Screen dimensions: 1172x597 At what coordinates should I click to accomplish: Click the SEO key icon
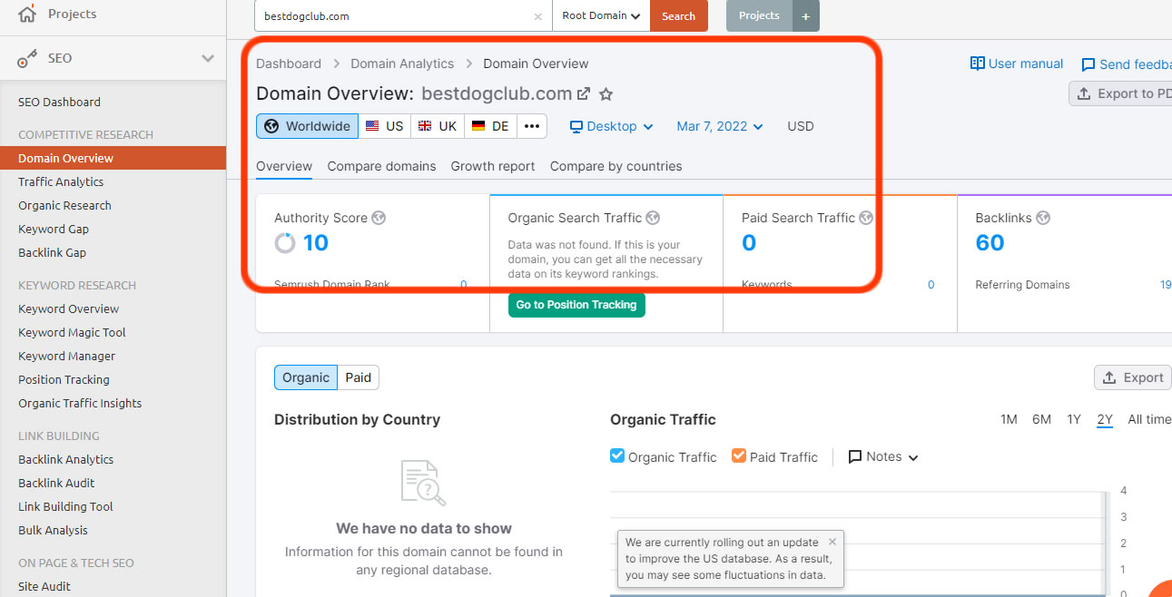[x=27, y=58]
